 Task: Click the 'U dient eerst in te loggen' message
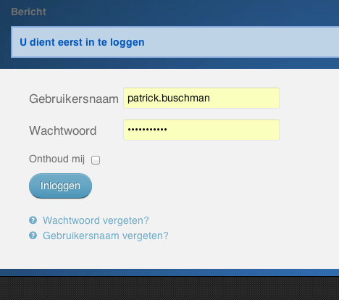pos(82,42)
